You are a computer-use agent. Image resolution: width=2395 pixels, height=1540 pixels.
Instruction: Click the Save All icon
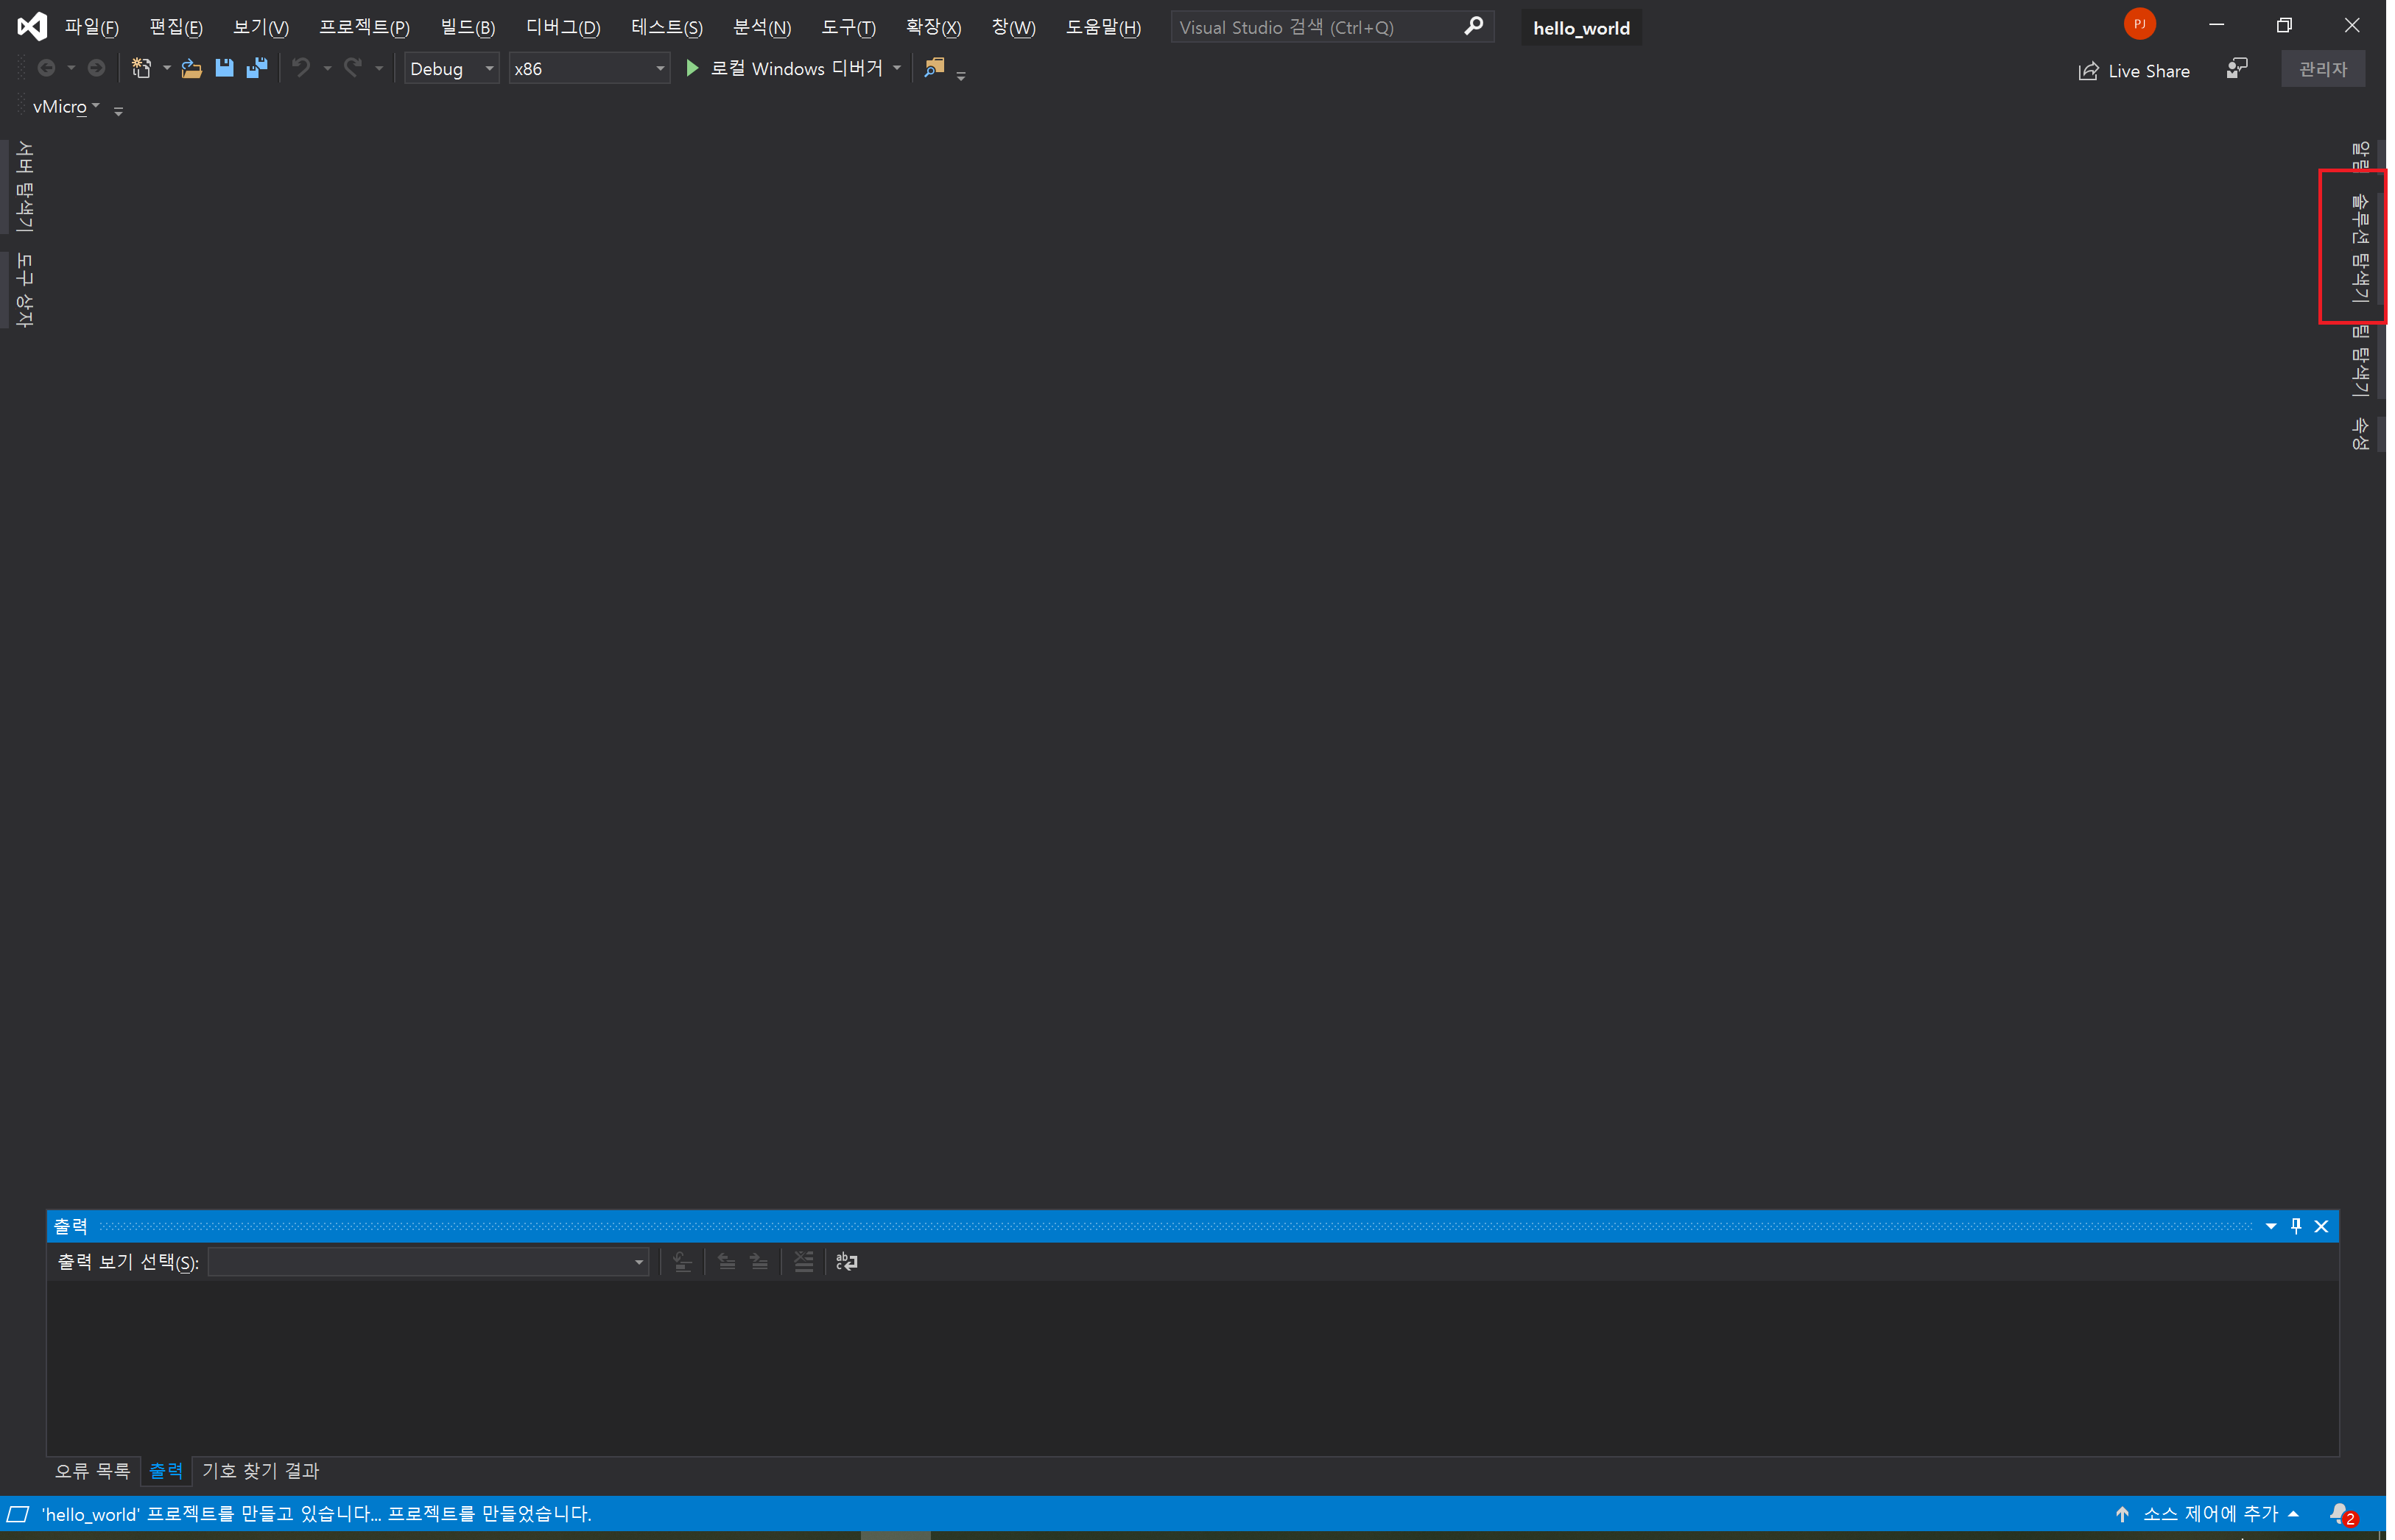[x=257, y=68]
